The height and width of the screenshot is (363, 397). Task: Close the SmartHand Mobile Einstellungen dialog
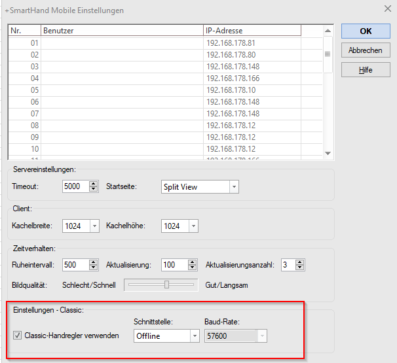[385, 9]
